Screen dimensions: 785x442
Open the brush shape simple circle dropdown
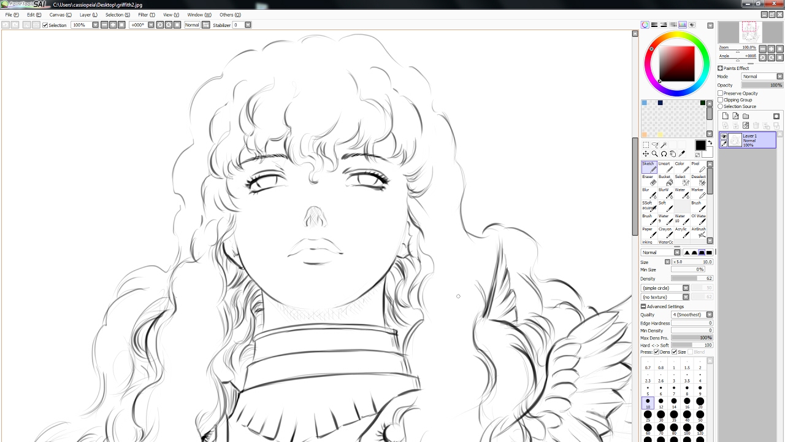[x=686, y=288]
